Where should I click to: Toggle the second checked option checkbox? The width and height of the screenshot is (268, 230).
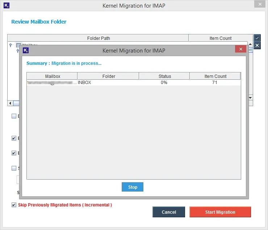click(x=14, y=153)
